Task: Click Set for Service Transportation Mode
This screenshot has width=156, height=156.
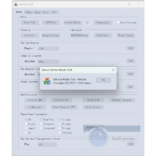Action: 131,144
